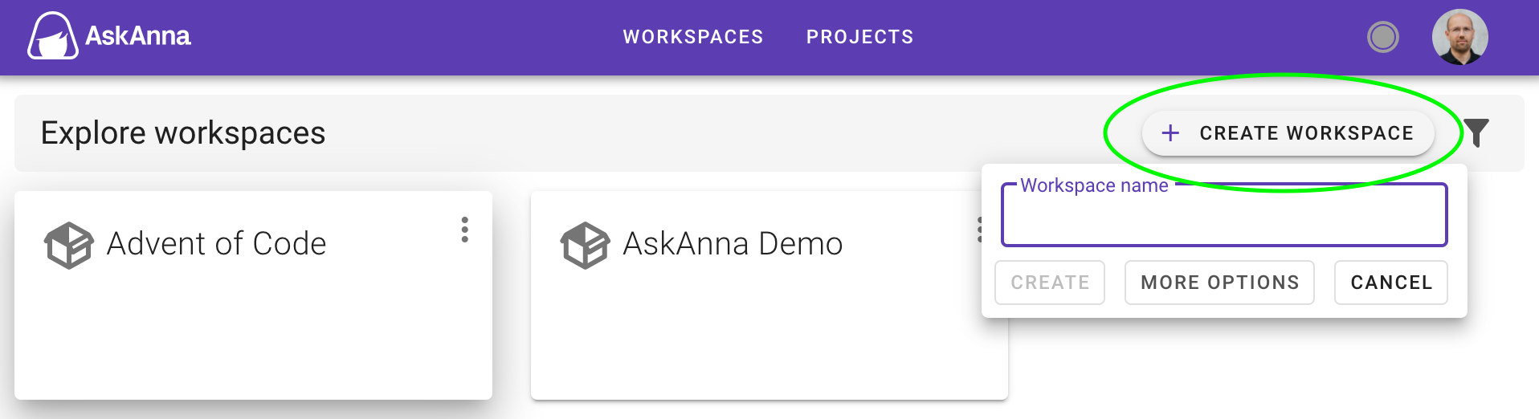1539x419 pixels.
Task: Cancel the workspace creation popup
Action: [x=1391, y=283]
